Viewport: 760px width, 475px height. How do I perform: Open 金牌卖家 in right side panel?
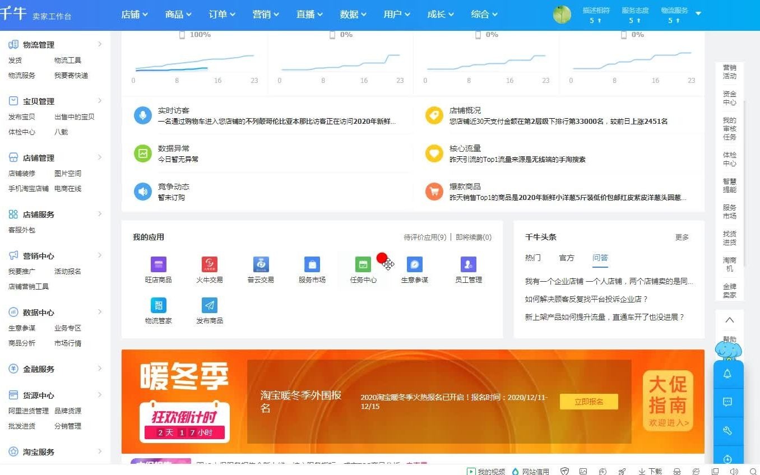[730, 291]
